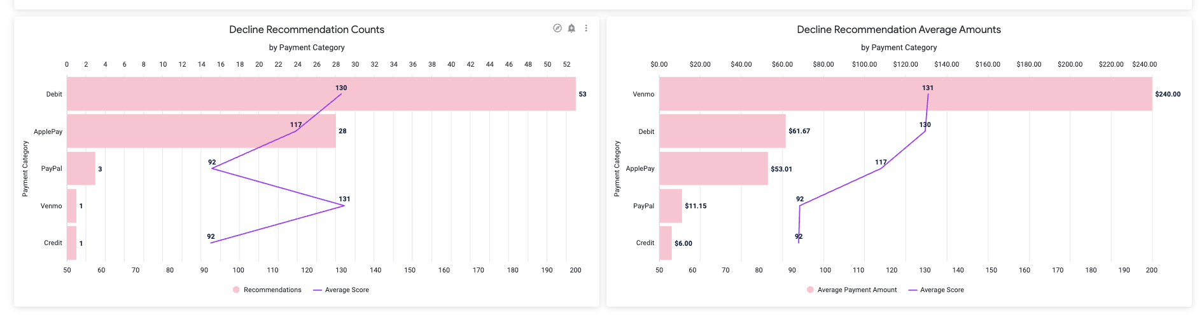The height and width of the screenshot is (315, 1204).
Task: Click the PayPal bar showing $11.15
Action: pyautogui.click(x=671, y=206)
